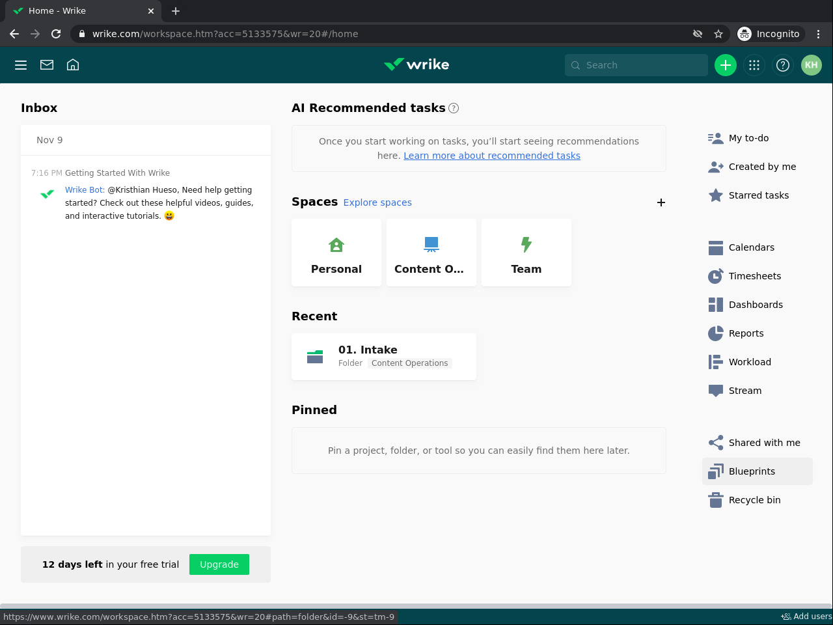Click the eye-slash tracking protection icon
833x625 pixels.
[x=698, y=34]
